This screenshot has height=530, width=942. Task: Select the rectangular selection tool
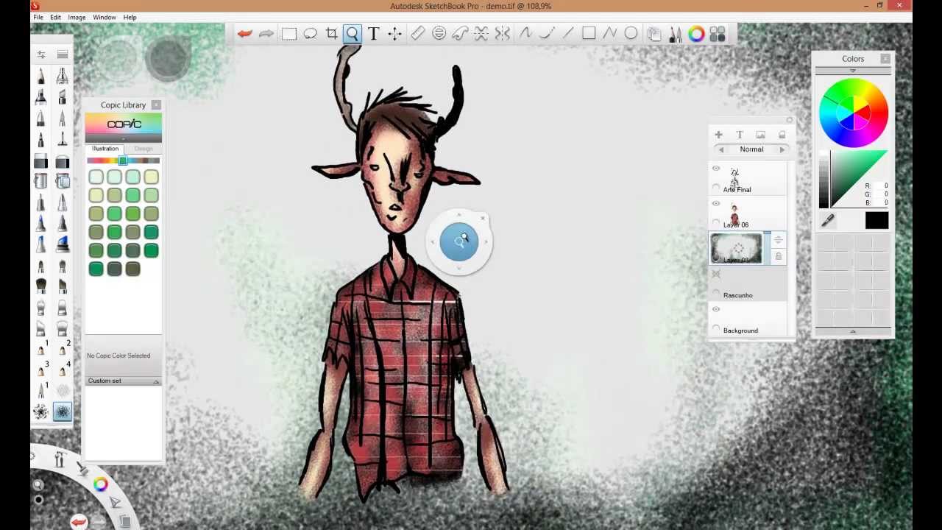click(x=288, y=33)
